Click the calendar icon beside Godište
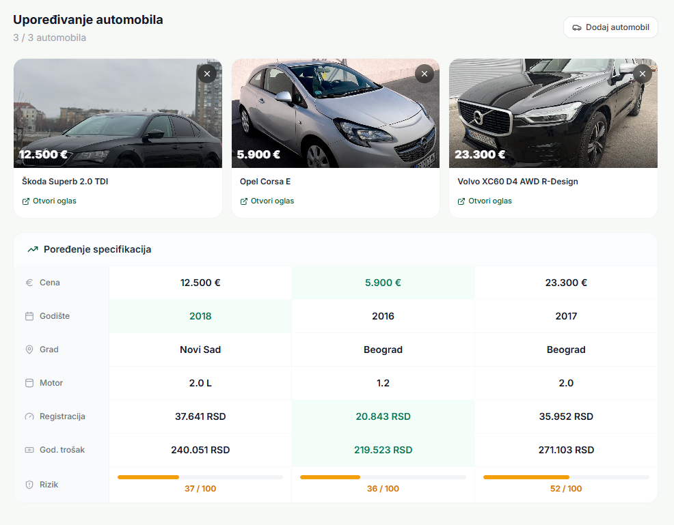 (29, 316)
